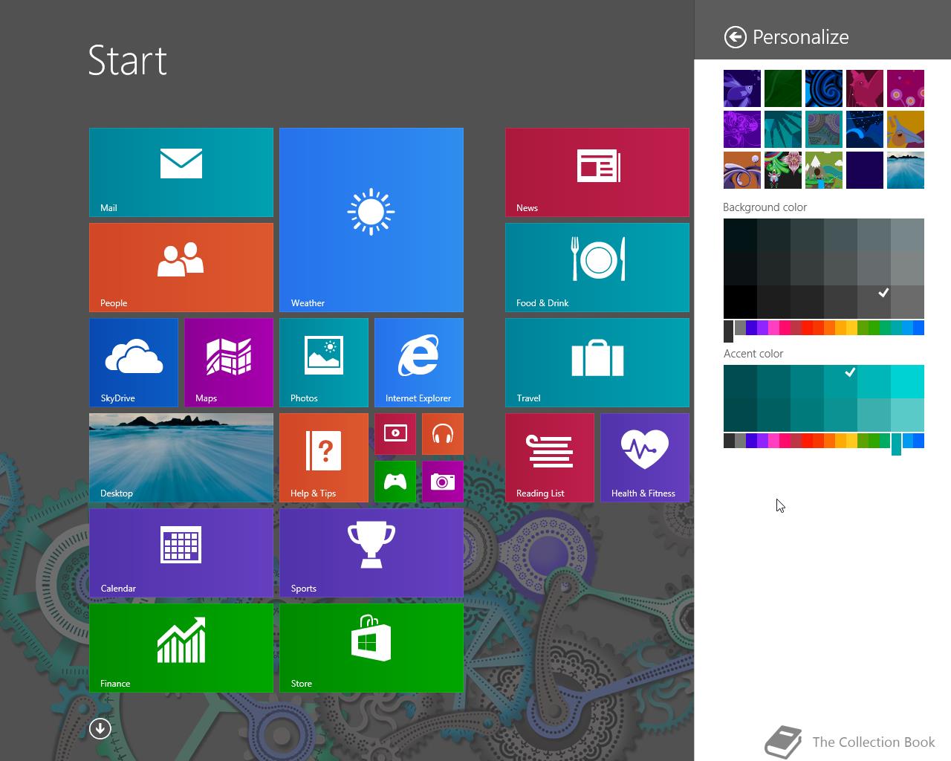Choose the crimson bird background pattern
The width and height of the screenshot is (951, 761).
coord(865,88)
